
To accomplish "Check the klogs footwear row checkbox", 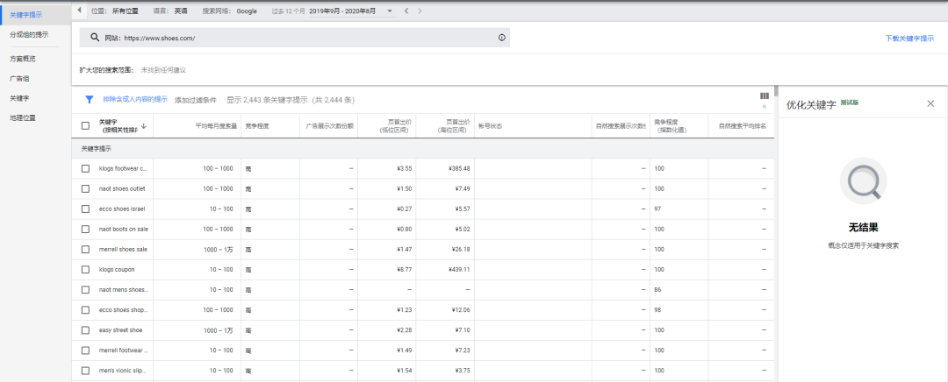I will [x=85, y=168].
